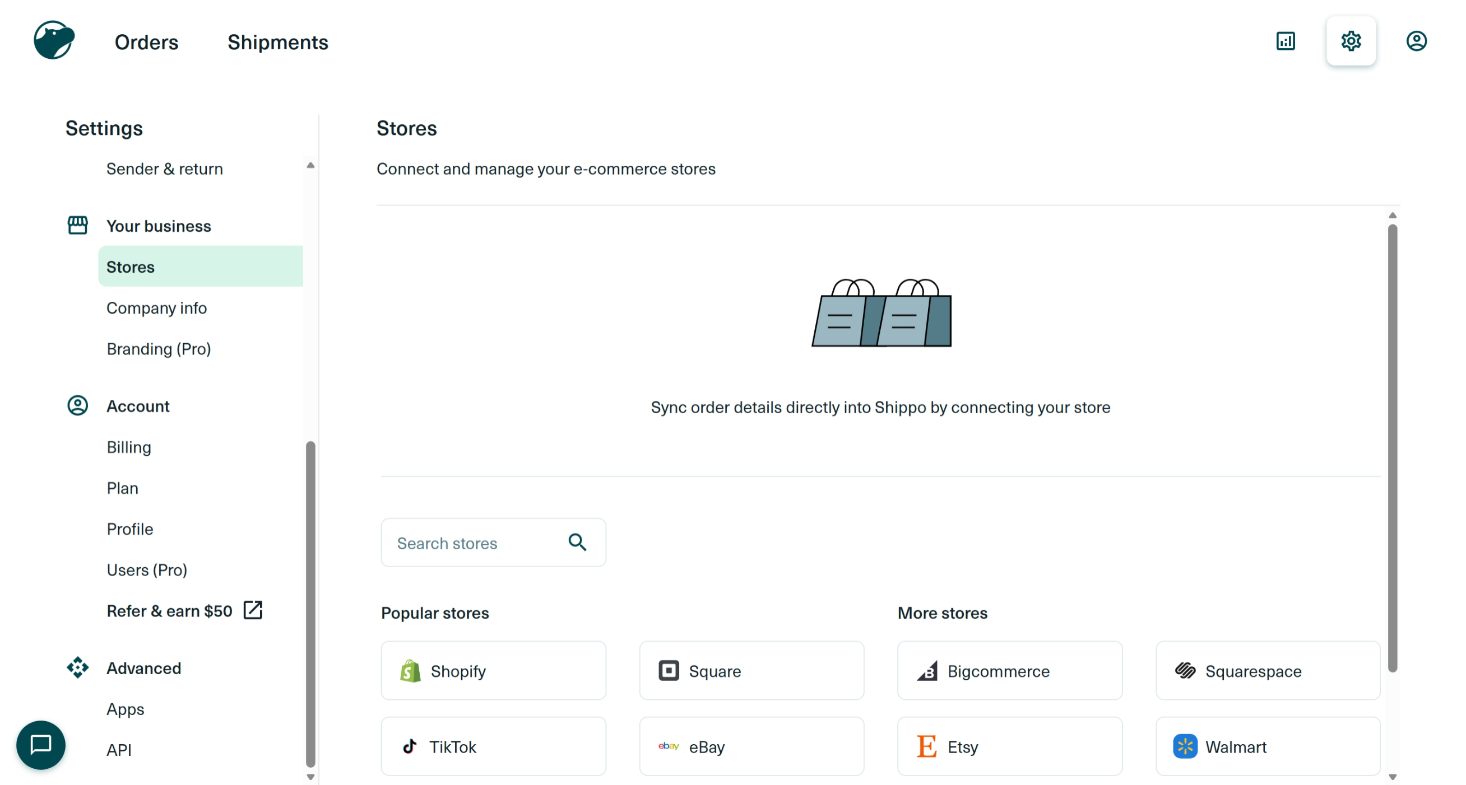The image size is (1466, 785).
Task: Click the Squarespace logo icon
Action: [x=1185, y=670]
